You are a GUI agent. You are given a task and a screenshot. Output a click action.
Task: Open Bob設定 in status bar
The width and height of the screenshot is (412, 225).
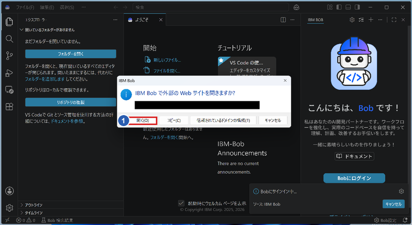coord(385,220)
